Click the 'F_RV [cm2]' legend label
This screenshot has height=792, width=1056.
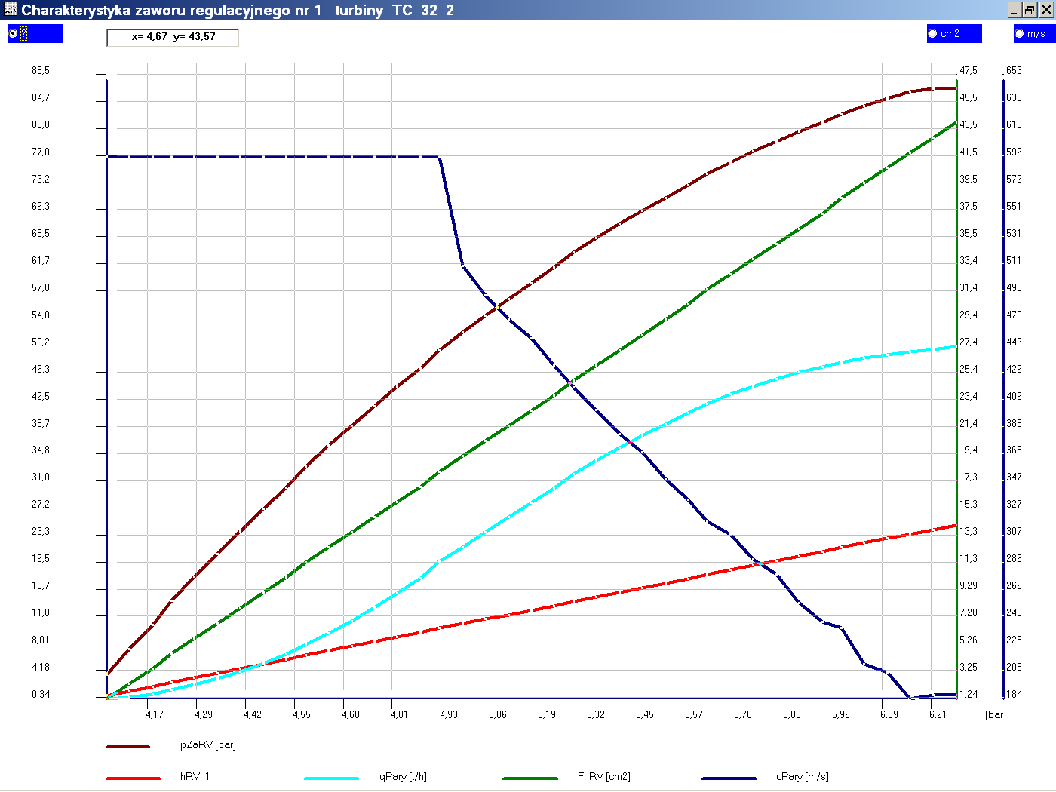point(604,777)
